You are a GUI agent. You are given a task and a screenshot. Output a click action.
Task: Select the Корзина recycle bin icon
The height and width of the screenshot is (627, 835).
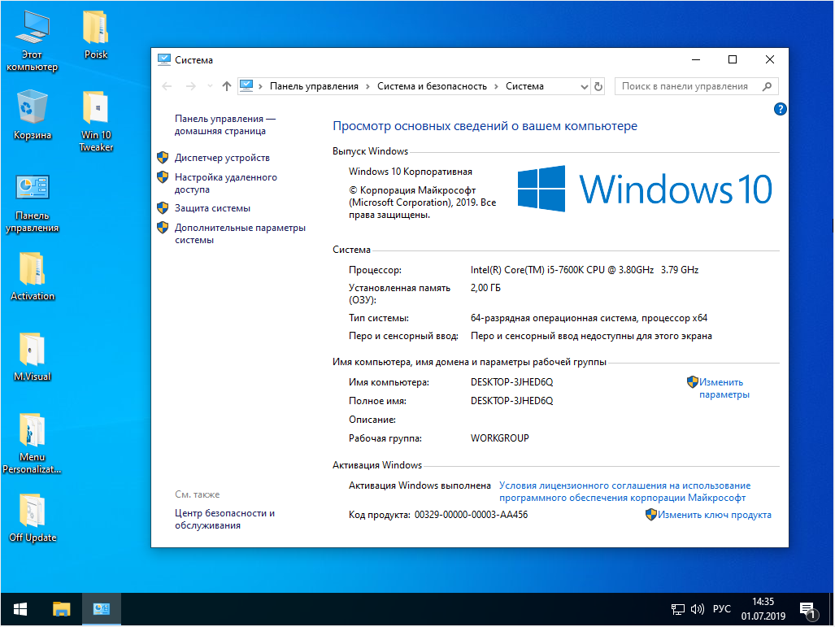32,115
